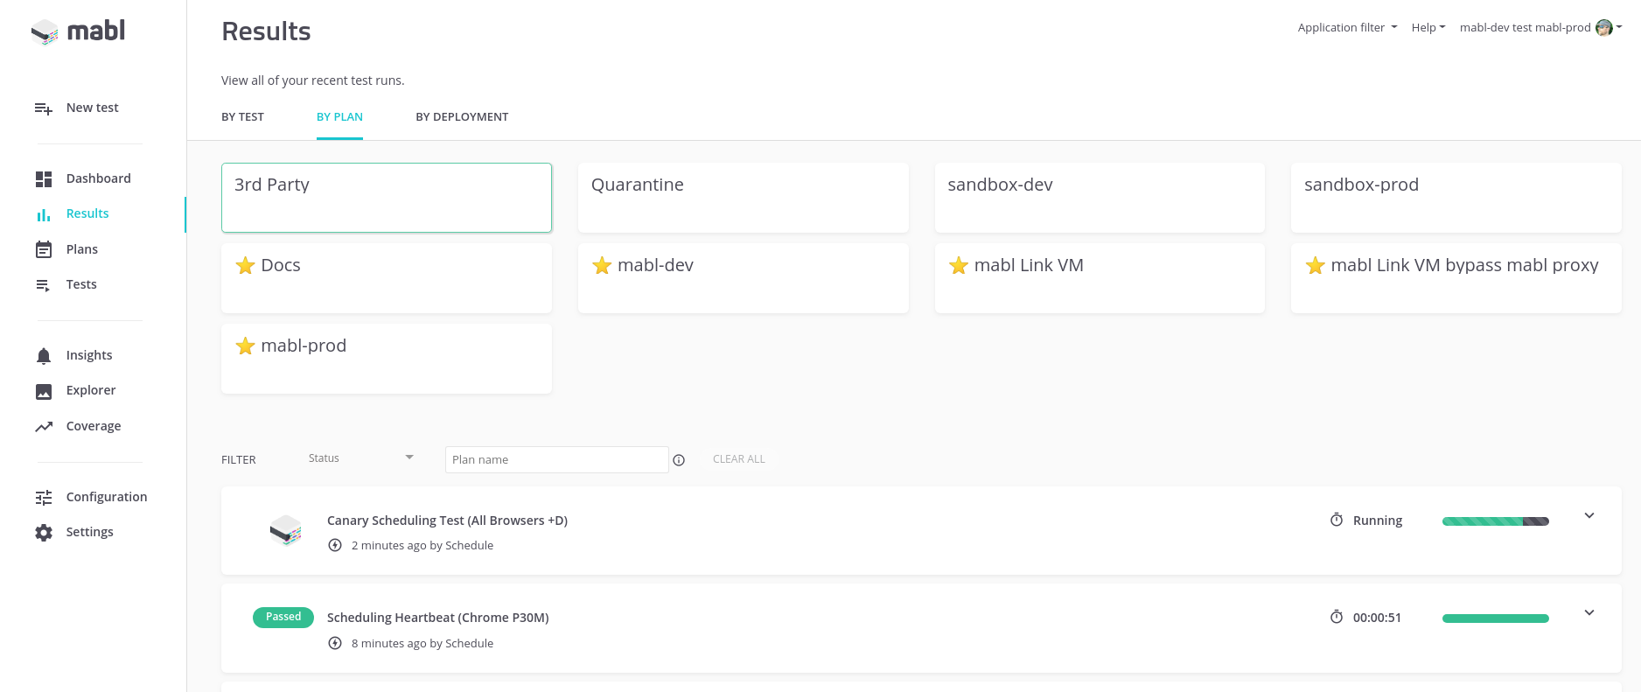Click the Insights bell icon
This screenshot has width=1641, height=692.
point(44,356)
